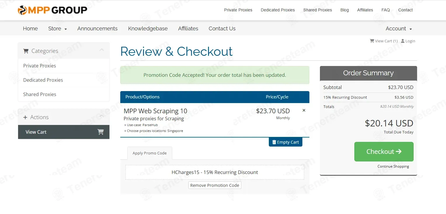The image size is (446, 214).
Task: Select Private Proxies category in sidebar
Action: pos(64,66)
